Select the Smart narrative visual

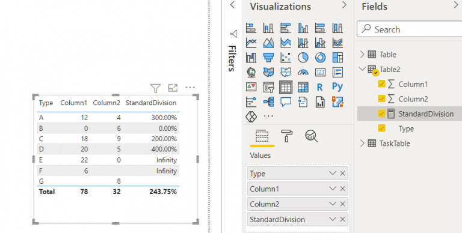click(x=303, y=102)
